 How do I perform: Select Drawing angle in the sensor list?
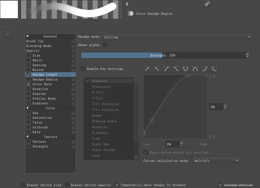click(x=104, y=121)
